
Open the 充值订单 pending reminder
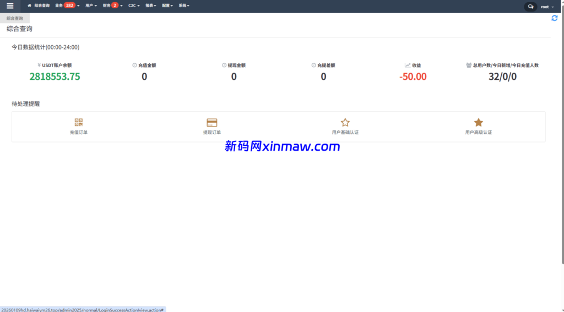[x=78, y=127]
